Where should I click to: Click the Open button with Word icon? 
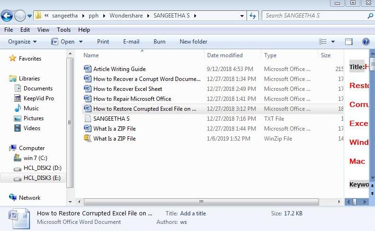point(63,42)
